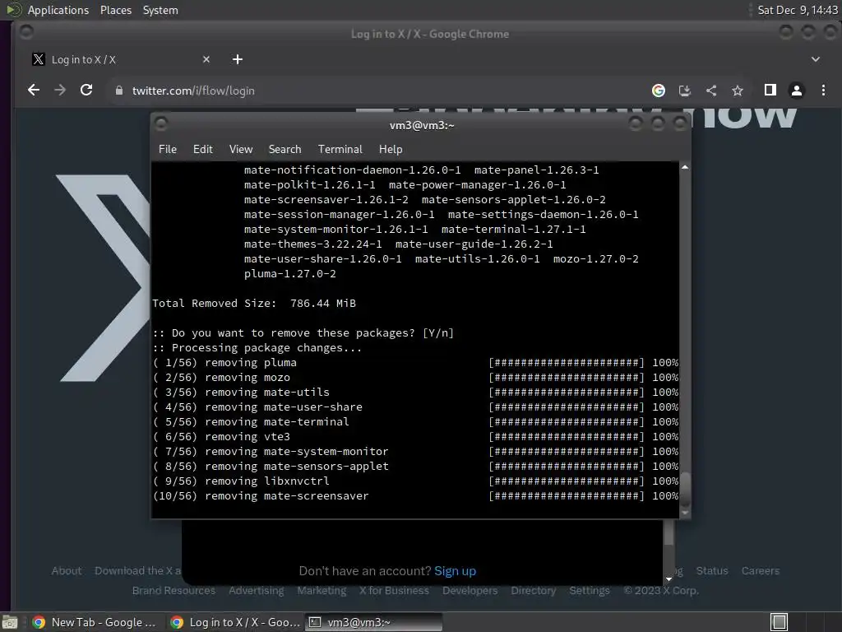Open Advertising footer link

coord(257,591)
